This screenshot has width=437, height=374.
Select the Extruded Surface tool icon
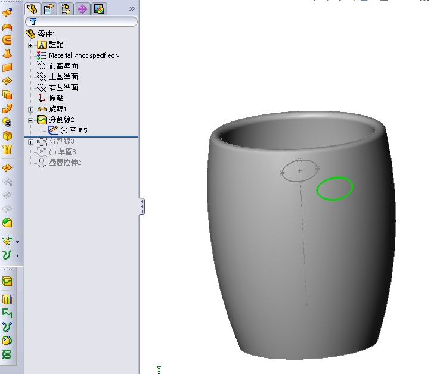(x=7, y=13)
